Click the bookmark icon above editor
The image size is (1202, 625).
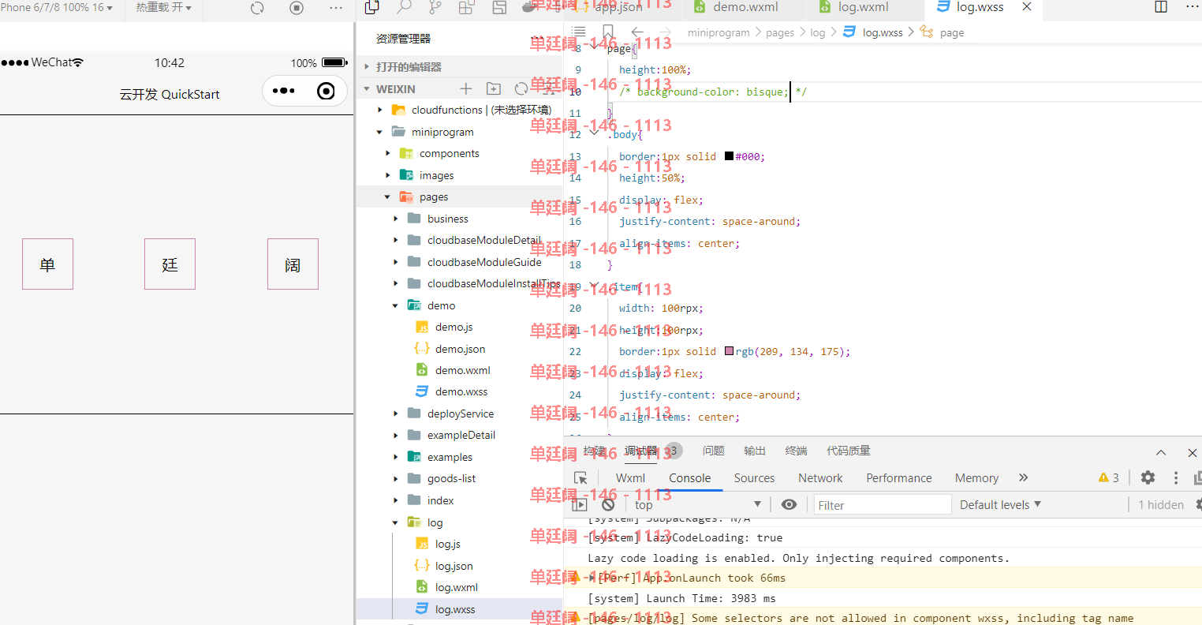608,32
